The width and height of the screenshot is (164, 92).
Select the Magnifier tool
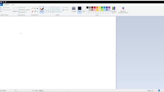pos(37,11)
